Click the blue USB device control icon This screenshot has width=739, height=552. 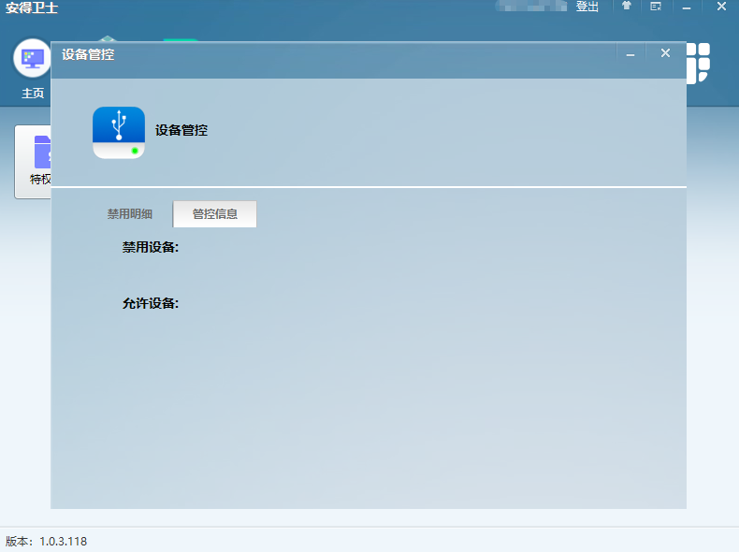point(119,132)
